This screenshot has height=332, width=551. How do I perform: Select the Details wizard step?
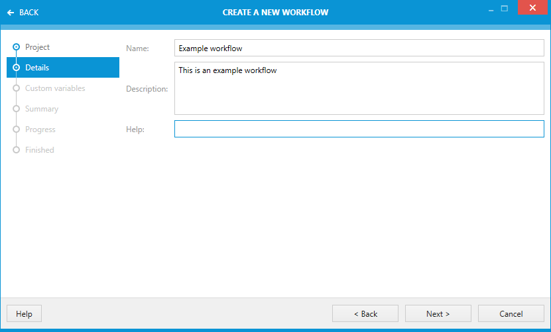click(x=63, y=67)
